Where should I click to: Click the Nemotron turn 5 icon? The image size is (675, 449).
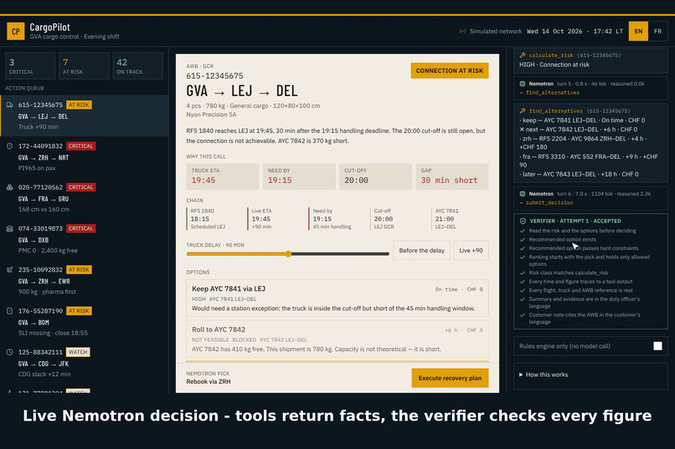click(523, 84)
